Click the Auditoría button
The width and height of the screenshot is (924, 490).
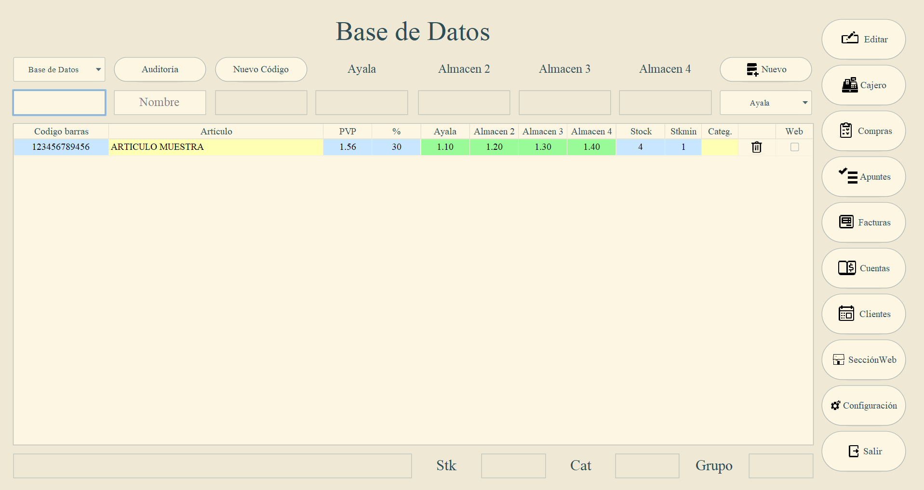point(160,69)
